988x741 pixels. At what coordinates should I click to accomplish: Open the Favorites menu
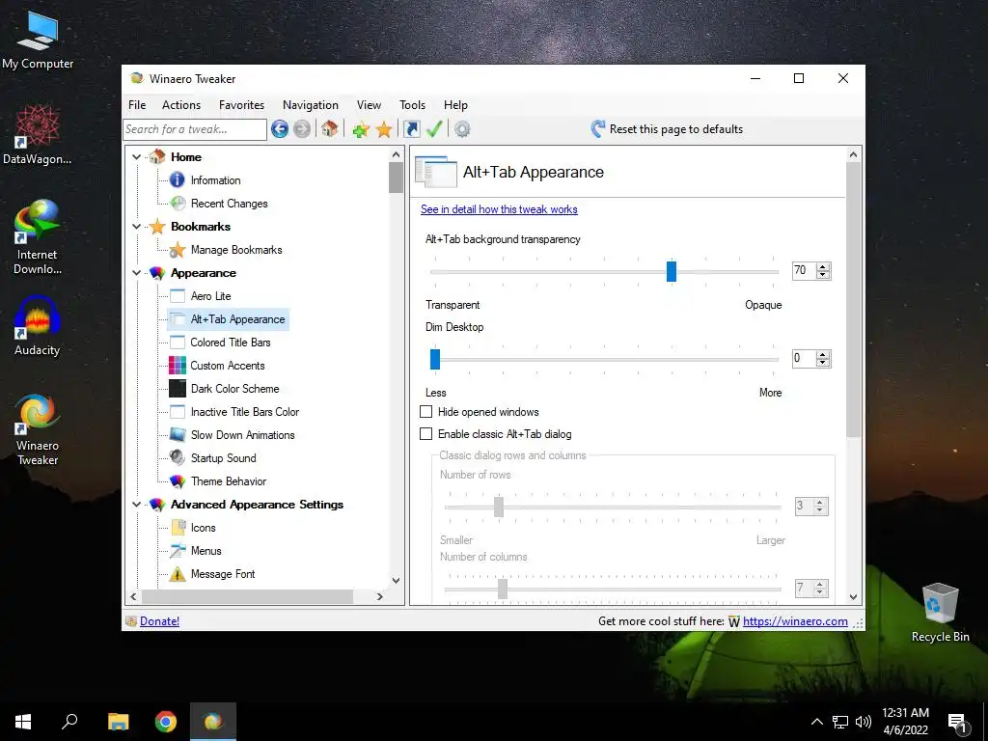(x=241, y=105)
